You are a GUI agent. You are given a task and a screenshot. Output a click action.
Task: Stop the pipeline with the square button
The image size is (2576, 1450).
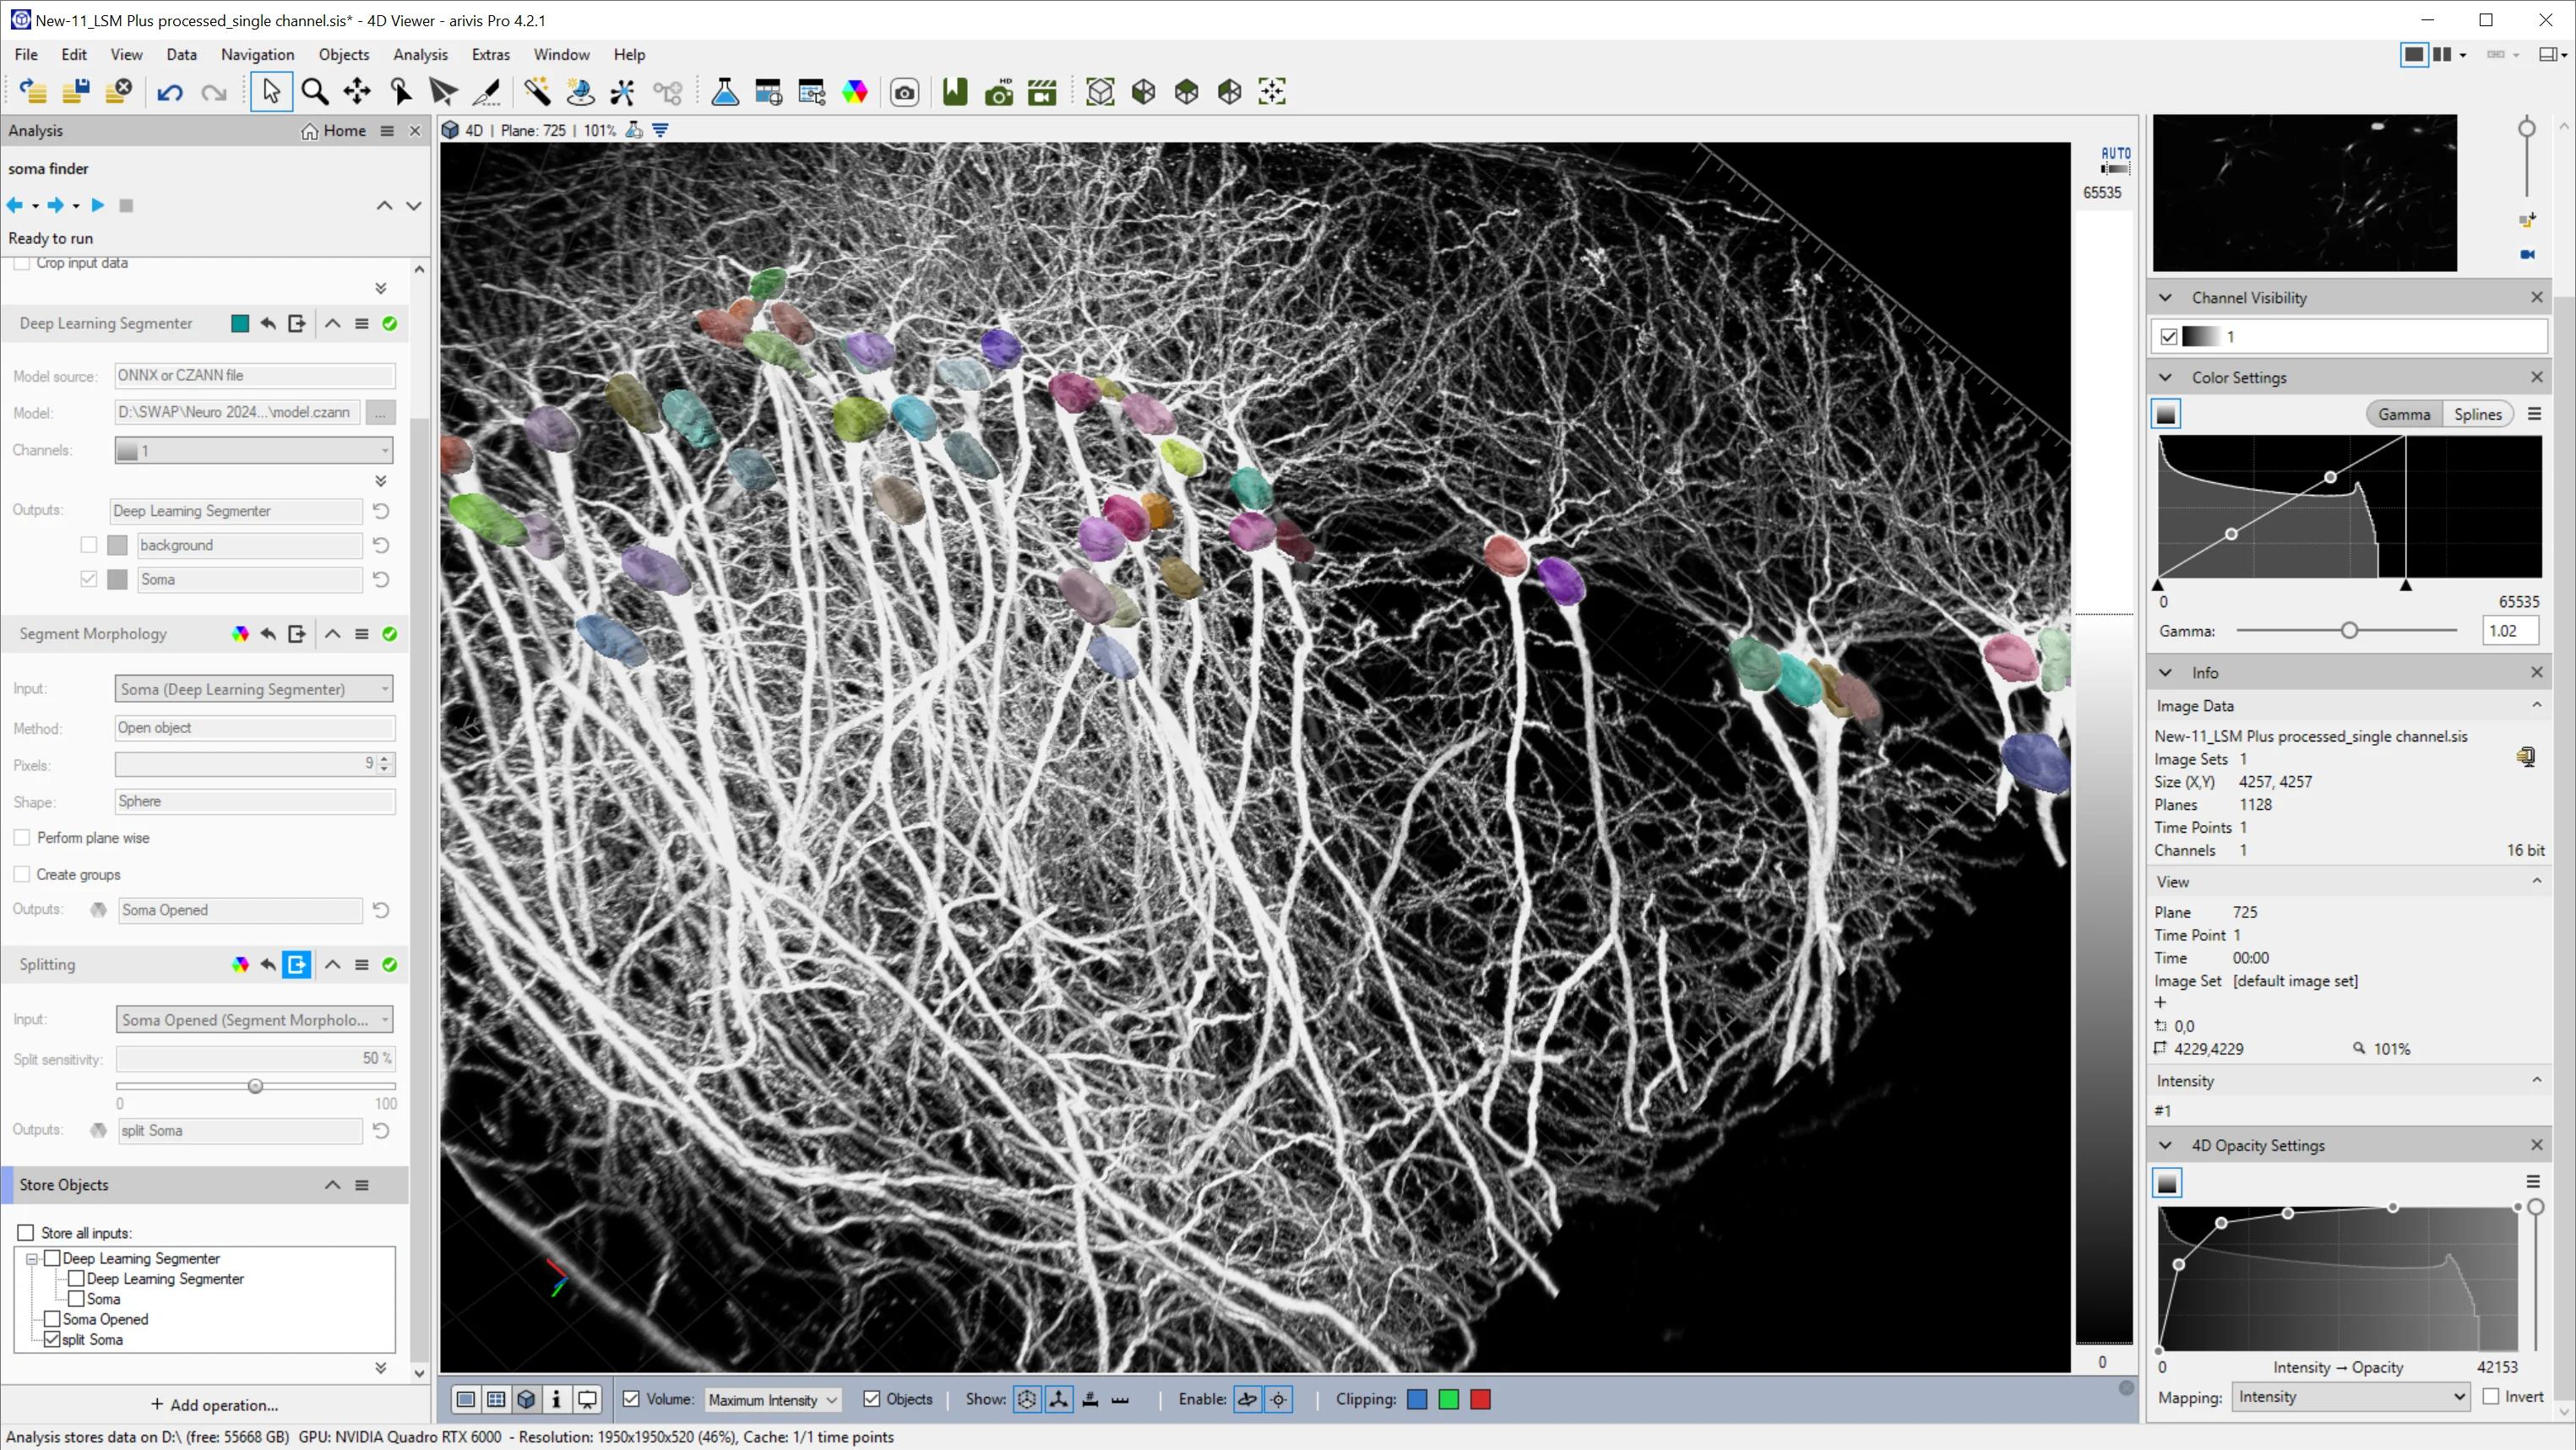126,205
